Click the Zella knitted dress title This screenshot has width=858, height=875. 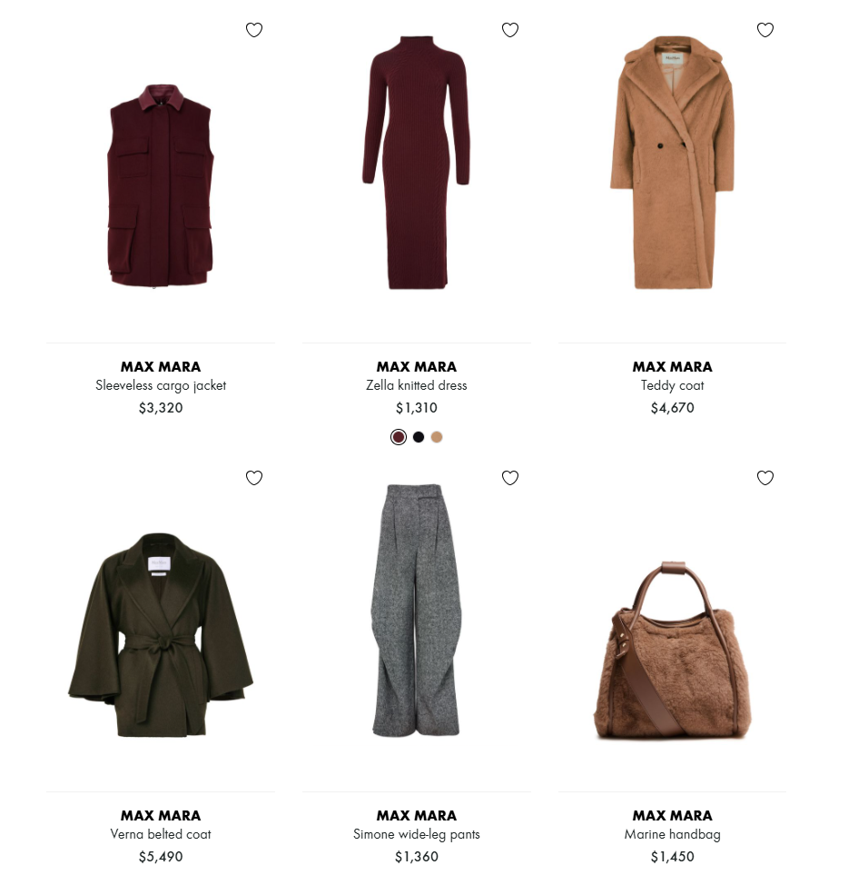point(417,385)
